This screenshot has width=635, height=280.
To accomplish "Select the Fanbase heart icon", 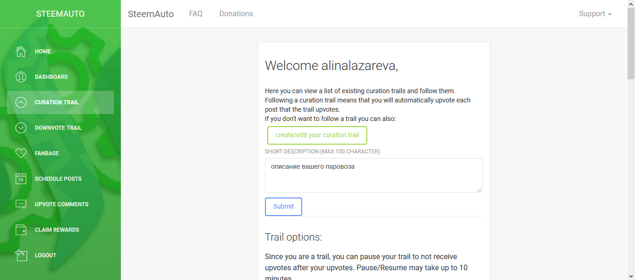I will click(x=21, y=153).
